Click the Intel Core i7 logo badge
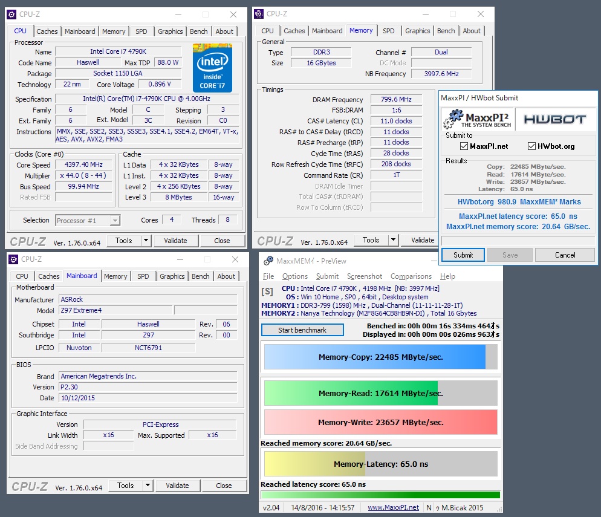This screenshot has width=601, height=517. click(x=212, y=68)
